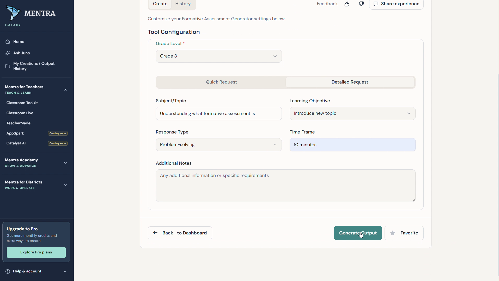Open TeacherMade in the sidebar

pyautogui.click(x=19, y=123)
